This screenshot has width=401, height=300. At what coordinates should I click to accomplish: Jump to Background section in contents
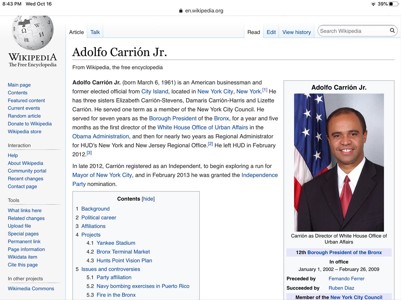(95, 209)
